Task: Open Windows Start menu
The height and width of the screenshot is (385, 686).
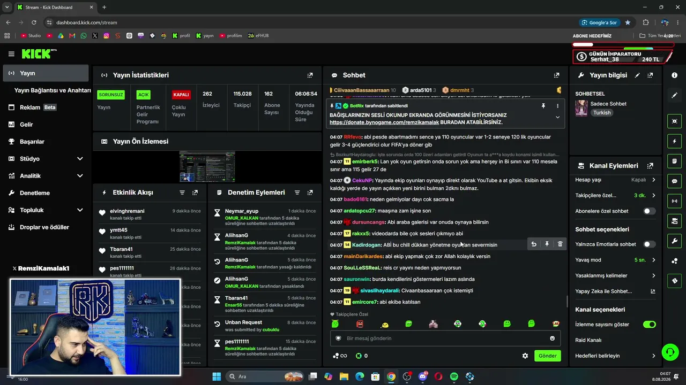Action: point(217,376)
